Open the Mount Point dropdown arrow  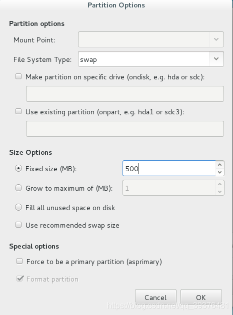click(x=216, y=39)
